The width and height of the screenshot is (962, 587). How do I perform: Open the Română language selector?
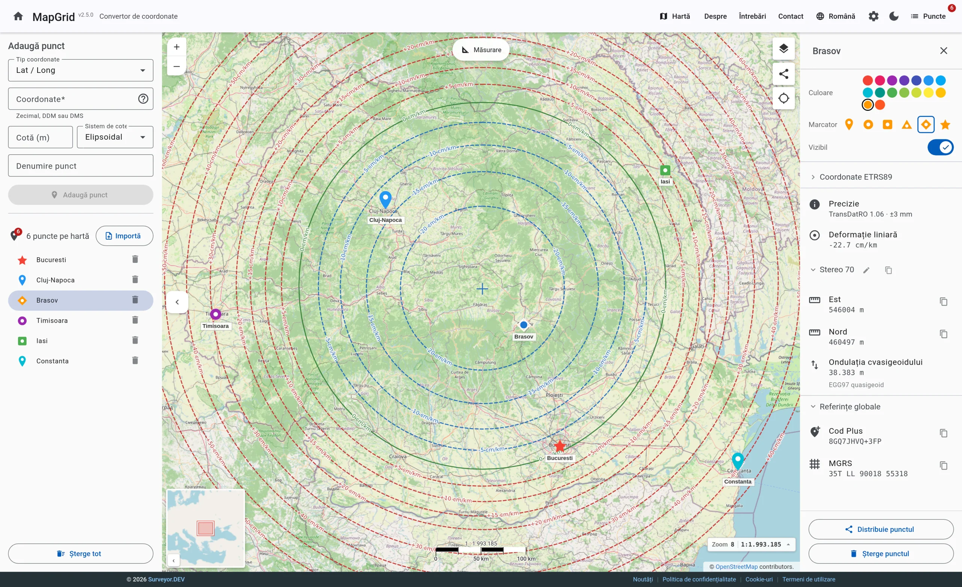pyautogui.click(x=835, y=16)
